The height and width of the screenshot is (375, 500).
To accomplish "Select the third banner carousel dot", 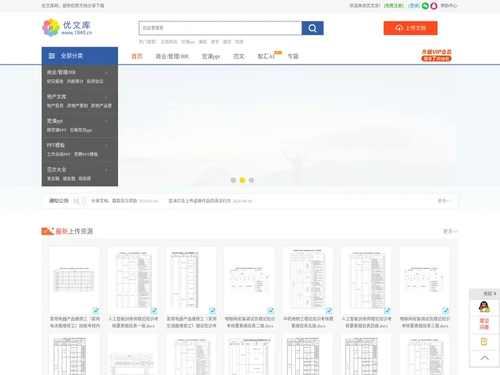I will click(251, 180).
